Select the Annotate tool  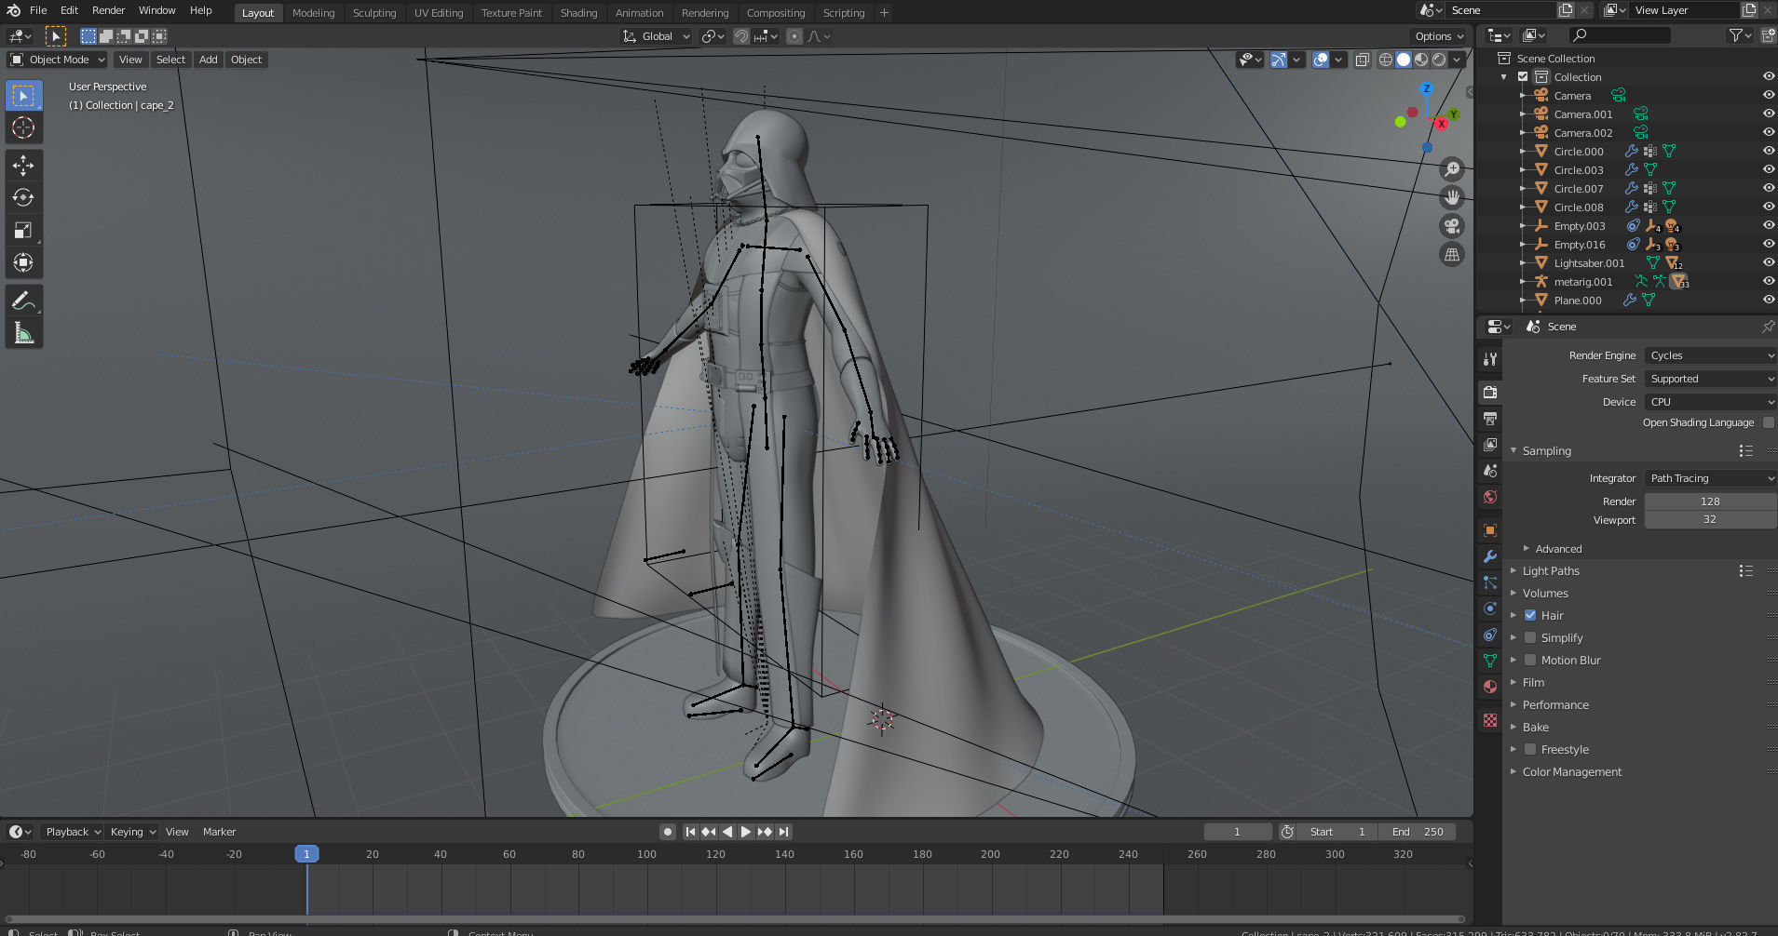(23, 301)
